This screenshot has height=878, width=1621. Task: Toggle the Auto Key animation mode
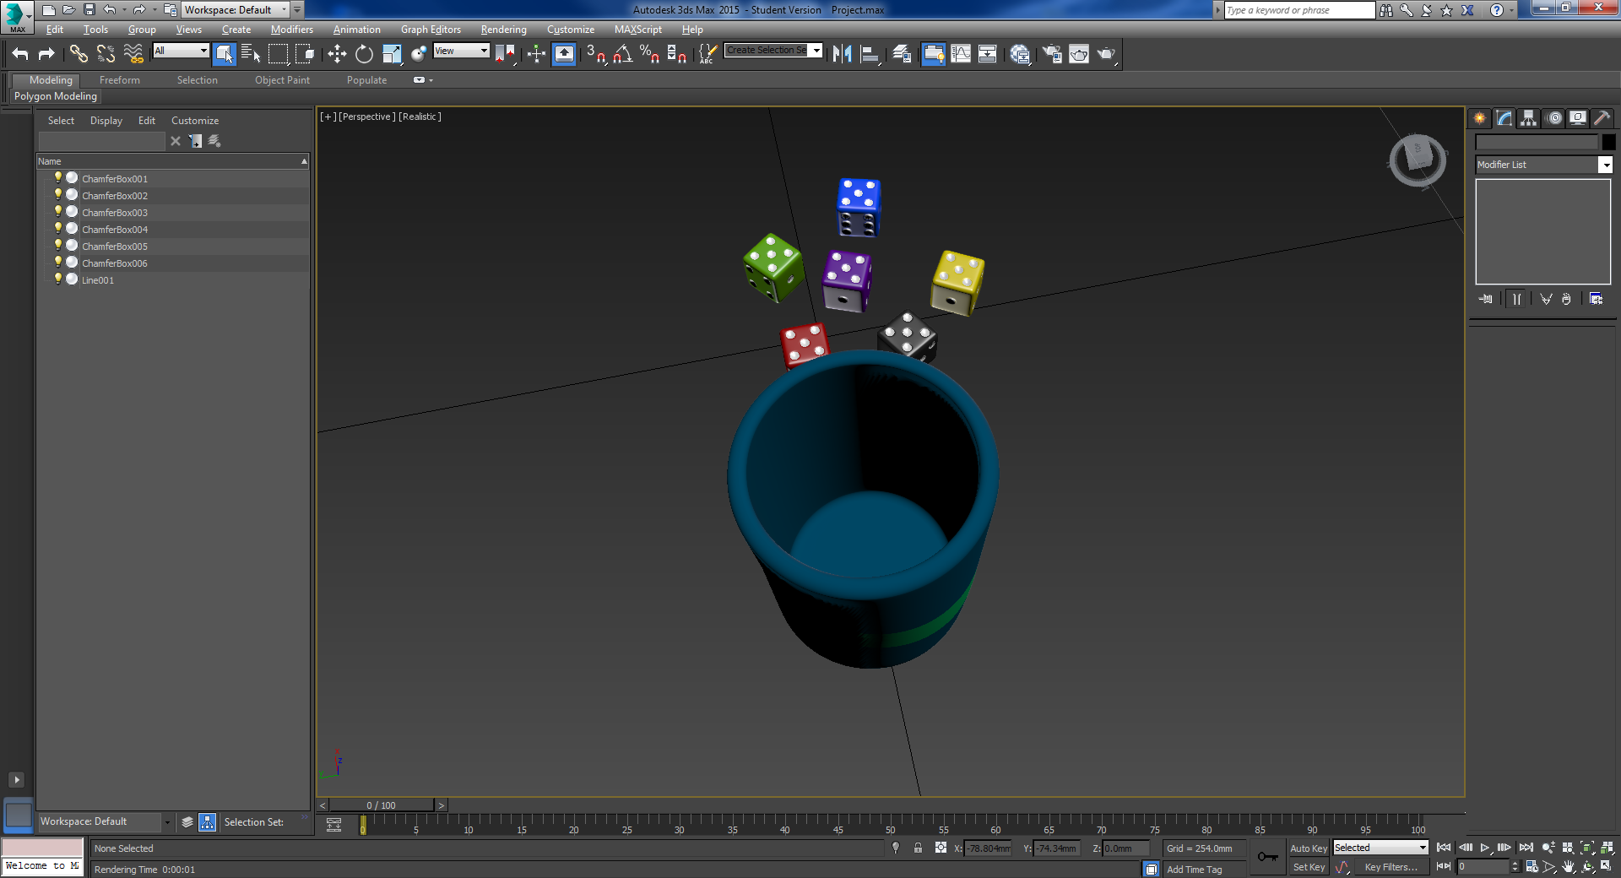pos(1308,848)
